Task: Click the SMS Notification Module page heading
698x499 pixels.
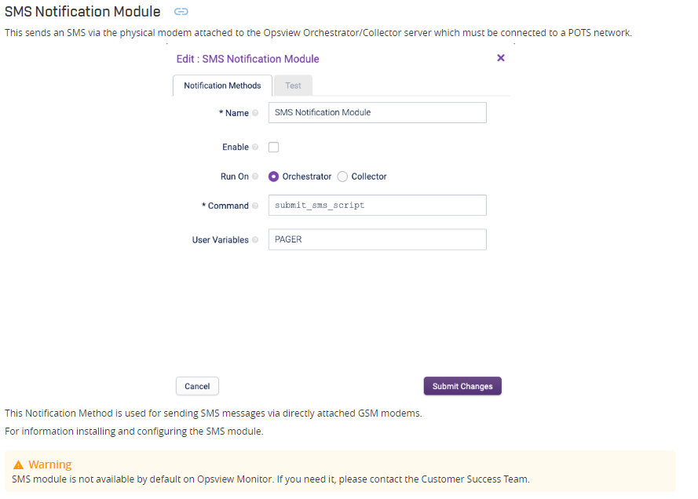Action: [x=82, y=12]
